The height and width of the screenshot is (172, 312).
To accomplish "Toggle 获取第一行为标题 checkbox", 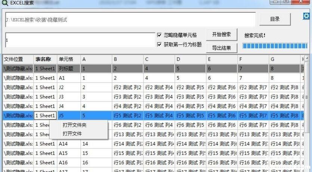I will coord(159,44).
